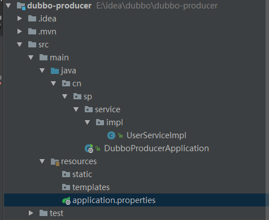Select the resources folder label
Screen dimensions: 269x220
[79, 161]
